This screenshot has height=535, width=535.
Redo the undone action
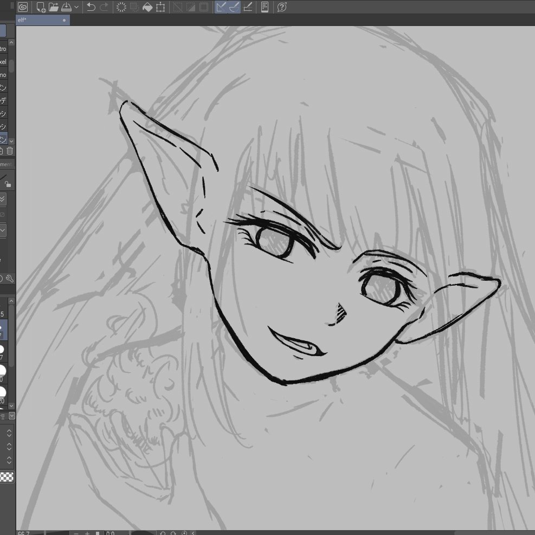pos(104,7)
